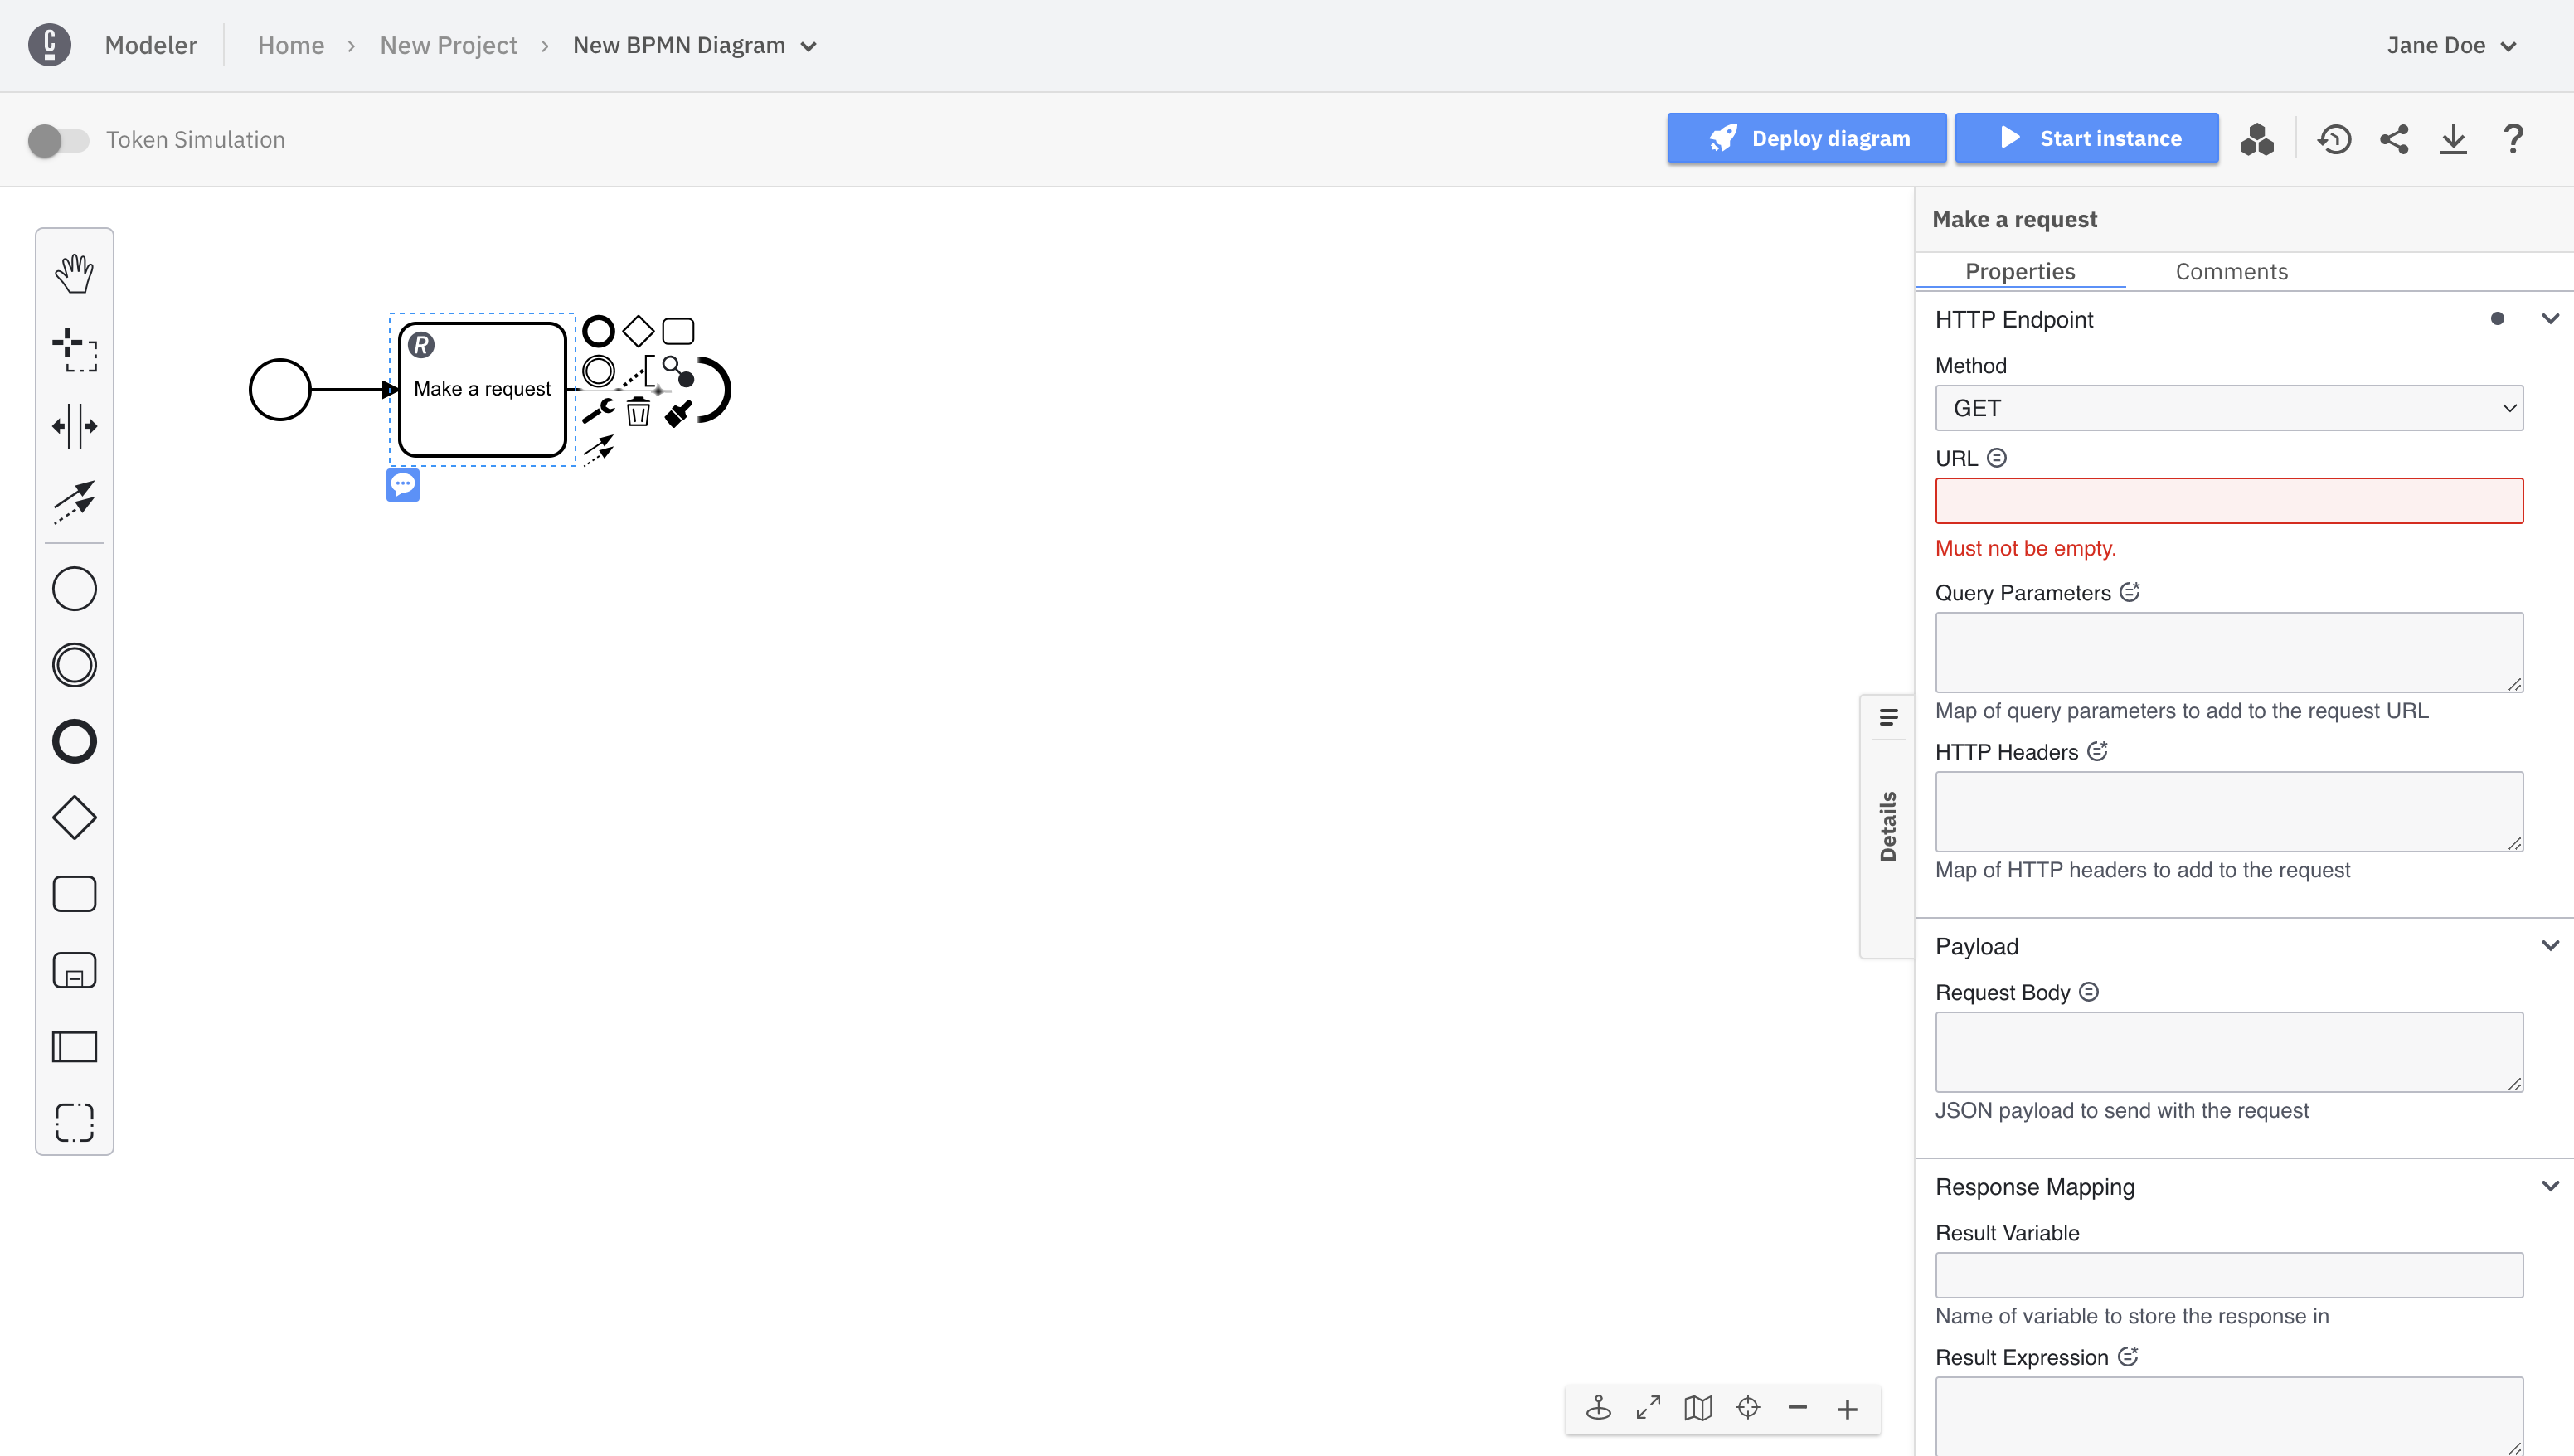This screenshot has width=2574, height=1456.
Task: Open version history icon
Action: click(2334, 139)
